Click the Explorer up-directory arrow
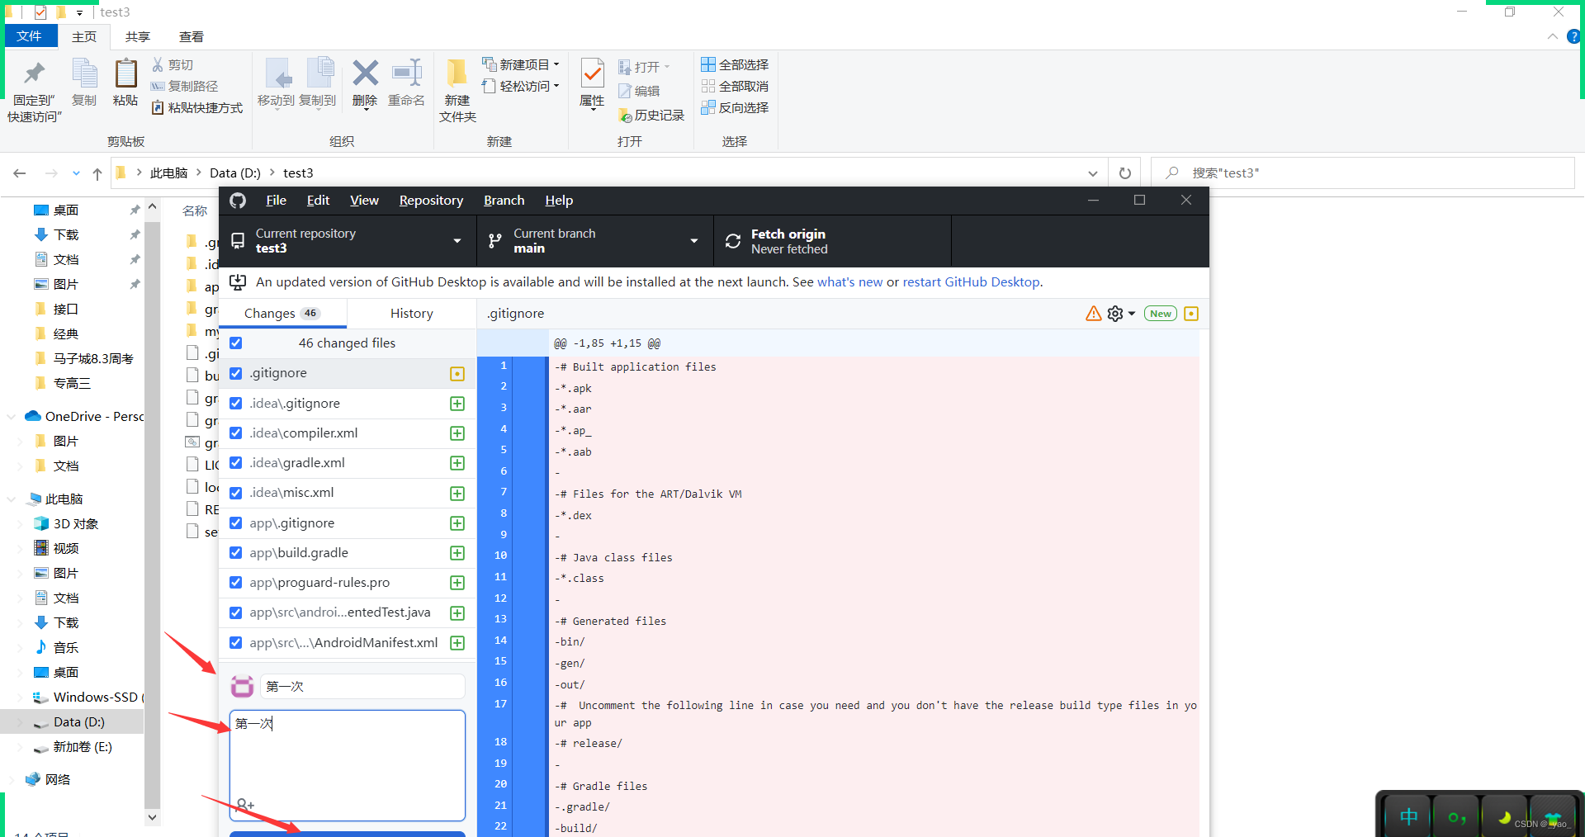This screenshot has height=837, width=1585. click(x=97, y=173)
